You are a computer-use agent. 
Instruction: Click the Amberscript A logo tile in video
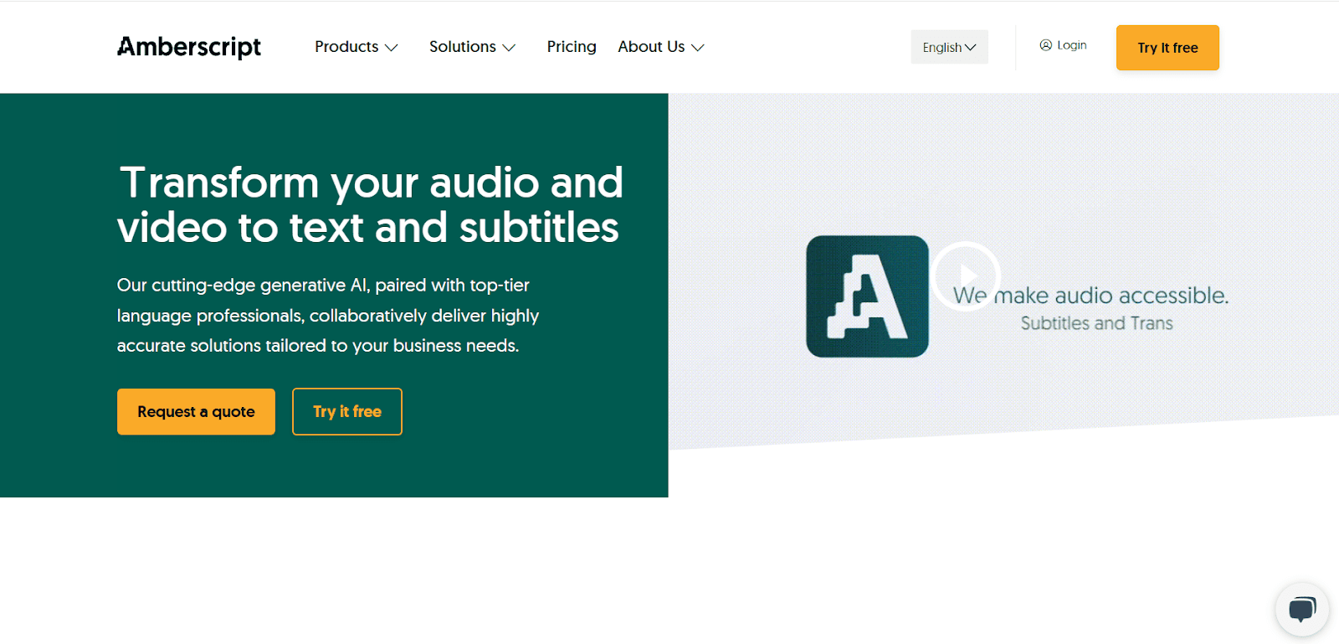867,296
